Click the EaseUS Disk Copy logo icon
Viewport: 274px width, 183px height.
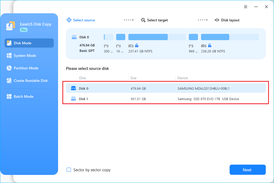[x=11, y=26]
